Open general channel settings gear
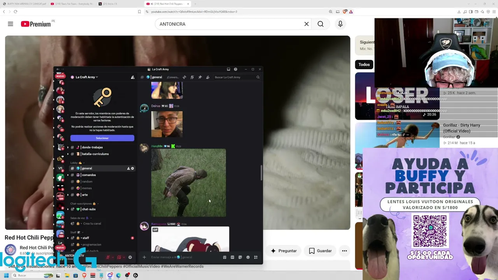The image size is (498, 280). pos(132,168)
